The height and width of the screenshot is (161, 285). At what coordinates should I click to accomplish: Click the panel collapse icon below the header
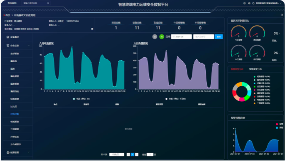(282, 15)
